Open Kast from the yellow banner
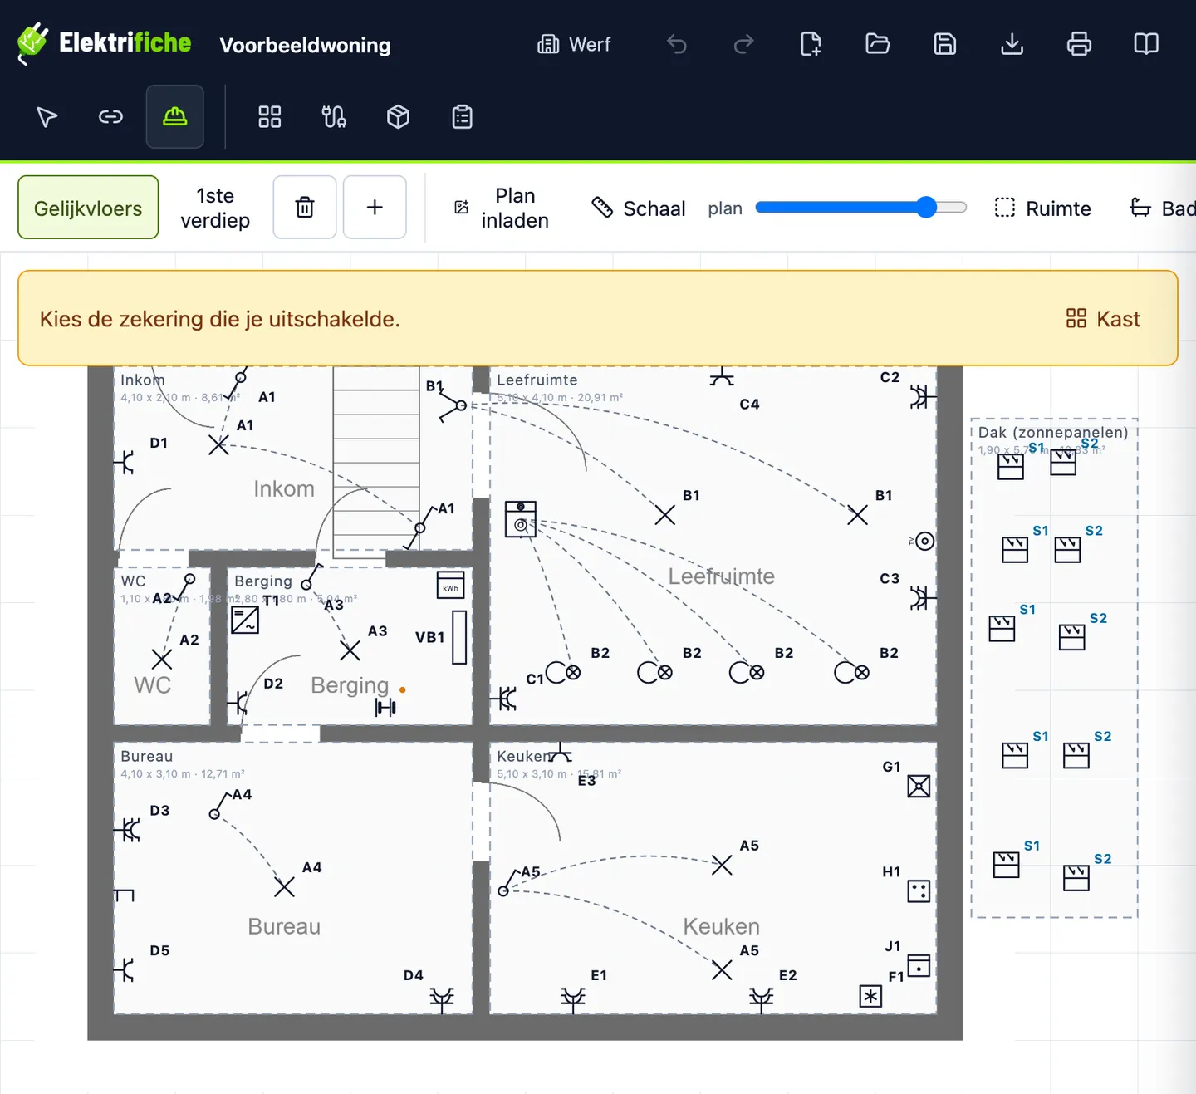Viewport: 1196px width, 1094px height. 1103,319
